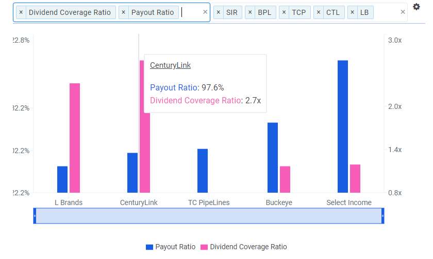
Task: Click the Payout Ratio tag text
Action: pyautogui.click(x=153, y=12)
